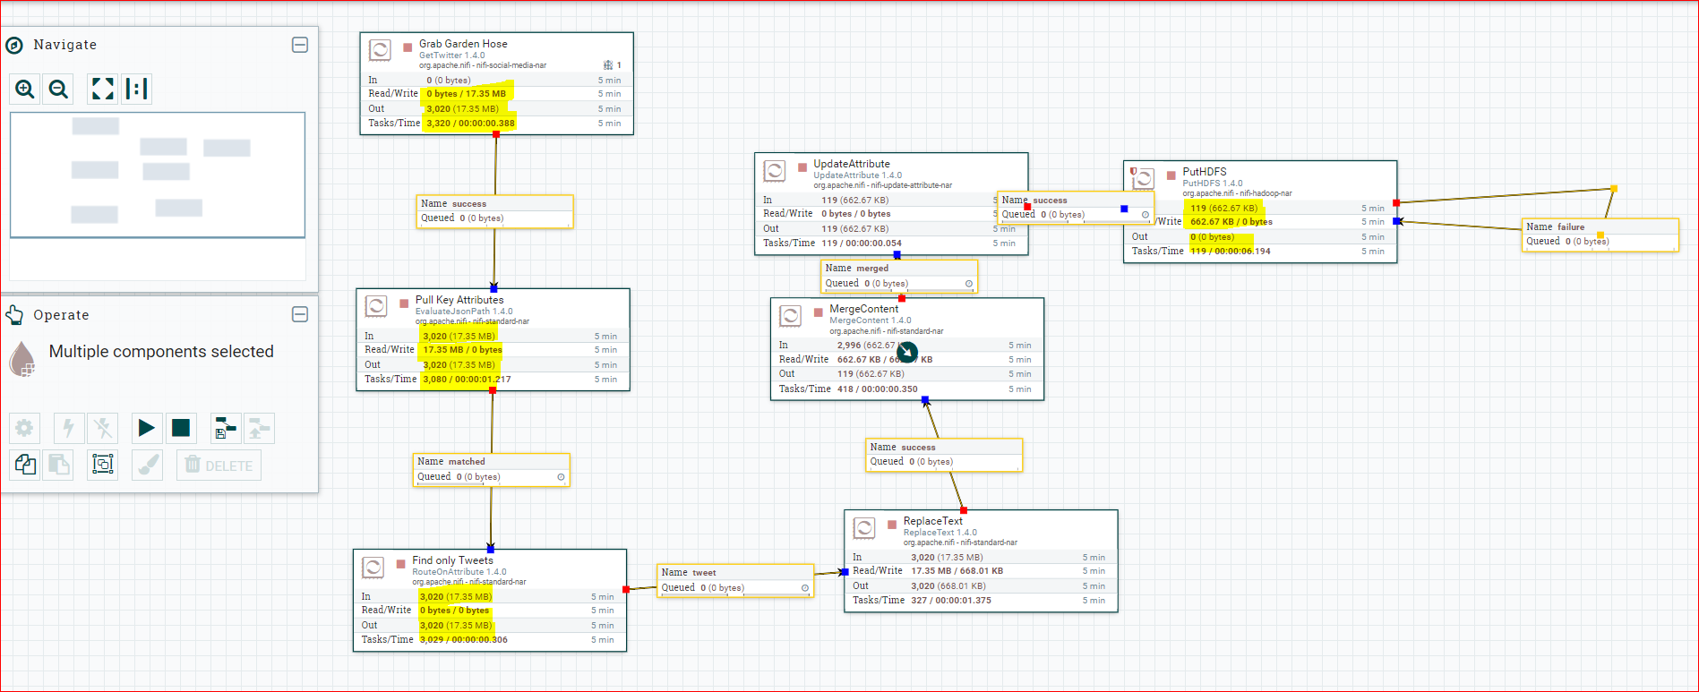Click the birdseye overview thumbnail in the Navigate panel

click(158, 175)
